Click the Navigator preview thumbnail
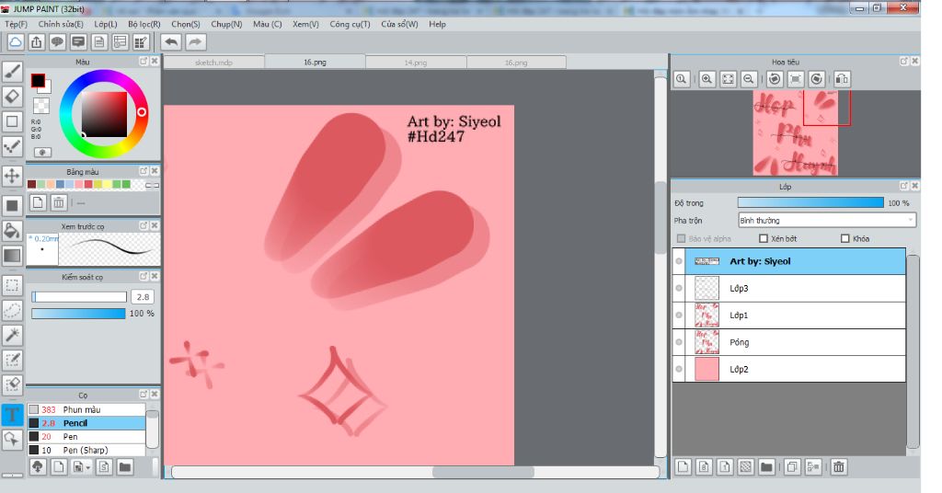 click(x=796, y=132)
